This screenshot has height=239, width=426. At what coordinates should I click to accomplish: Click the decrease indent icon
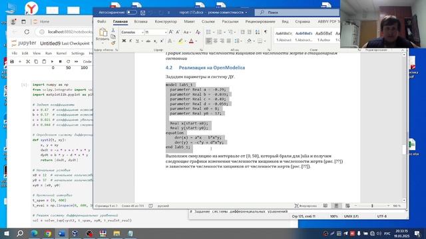pyautogui.click(x=242, y=32)
